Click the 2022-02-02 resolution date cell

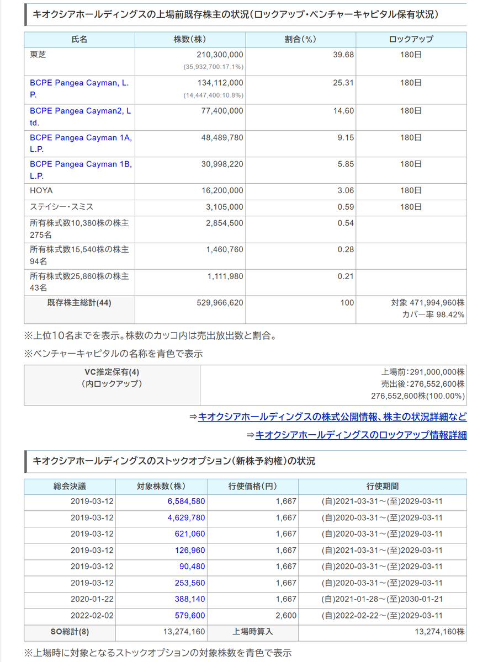(70, 616)
